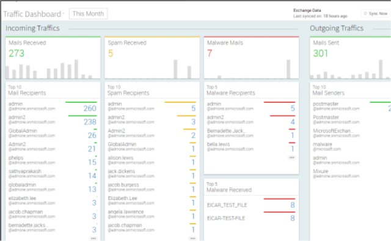Open the This Month period selector

(x=88, y=13)
